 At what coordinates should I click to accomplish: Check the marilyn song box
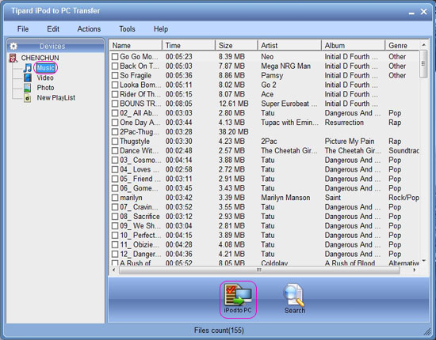(x=115, y=198)
